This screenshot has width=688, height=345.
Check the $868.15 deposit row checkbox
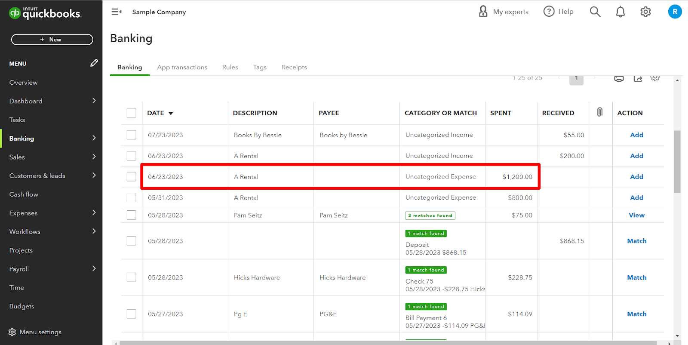pyautogui.click(x=132, y=241)
